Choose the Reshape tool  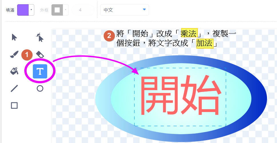[40, 37]
